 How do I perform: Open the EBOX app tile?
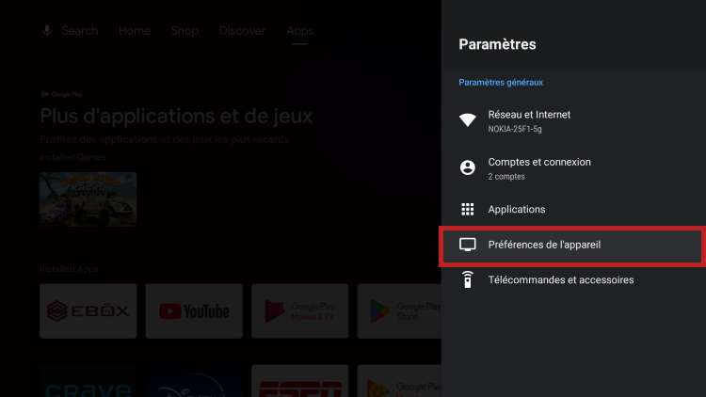coord(88,310)
